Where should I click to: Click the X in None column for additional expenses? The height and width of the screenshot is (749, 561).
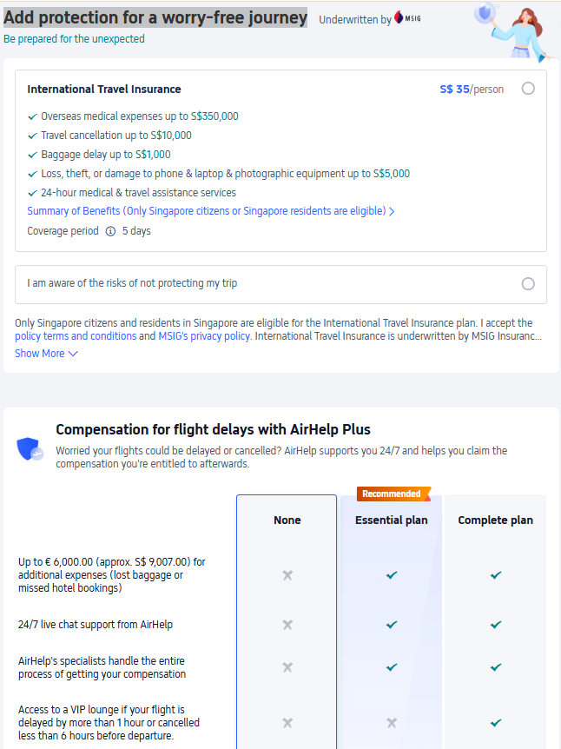click(287, 574)
